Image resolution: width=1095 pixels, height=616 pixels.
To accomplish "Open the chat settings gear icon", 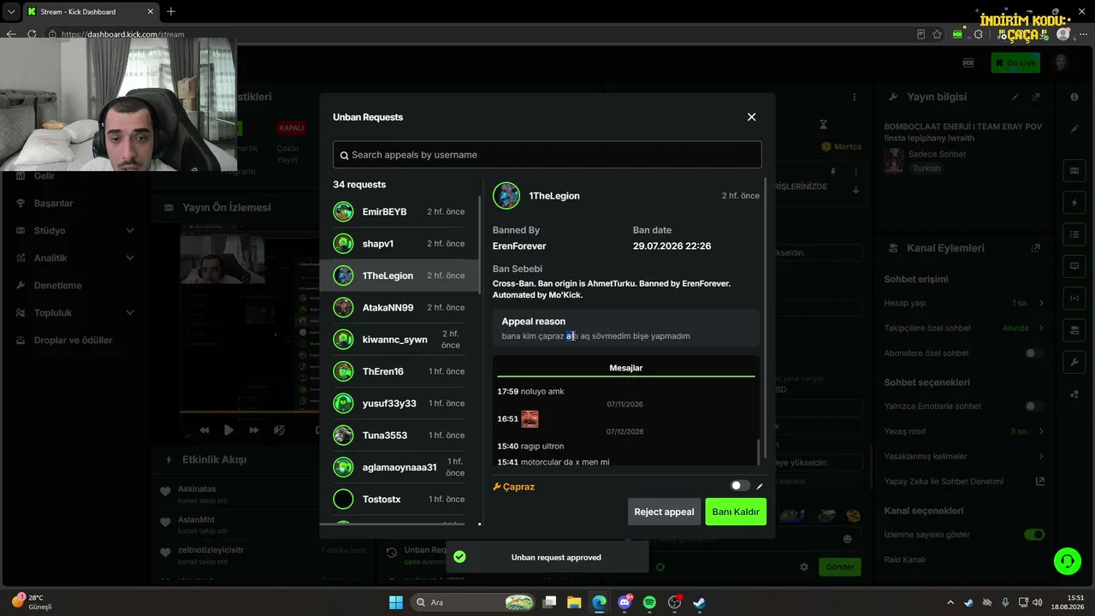I will (x=804, y=567).
